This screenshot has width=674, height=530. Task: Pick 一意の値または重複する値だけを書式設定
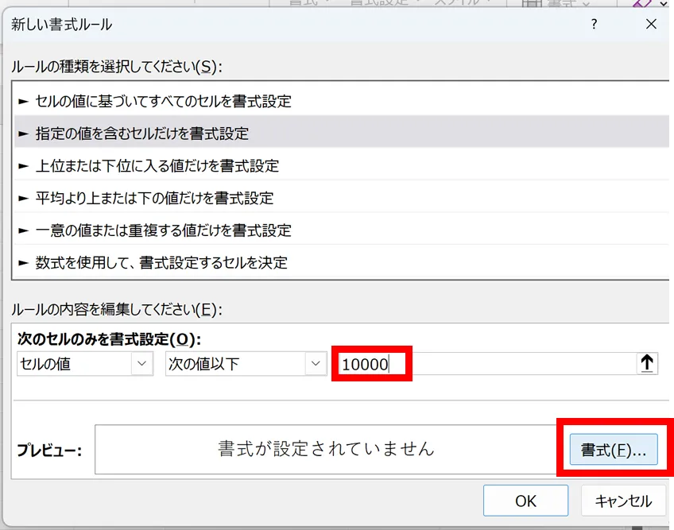coord(163,230)
